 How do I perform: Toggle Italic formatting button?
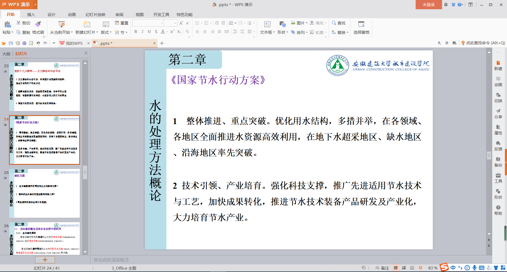[x=143, y=32]
